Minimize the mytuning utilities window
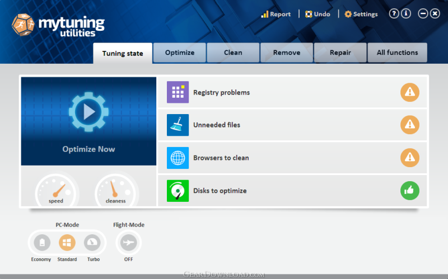The image size is (448, 279). click(x=423, y=13)
